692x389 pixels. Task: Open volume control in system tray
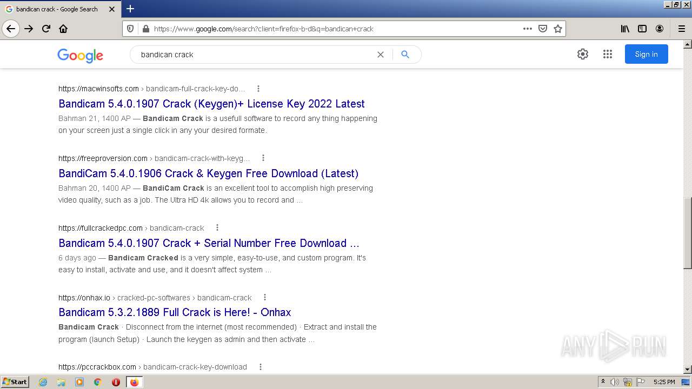[615, 382]
